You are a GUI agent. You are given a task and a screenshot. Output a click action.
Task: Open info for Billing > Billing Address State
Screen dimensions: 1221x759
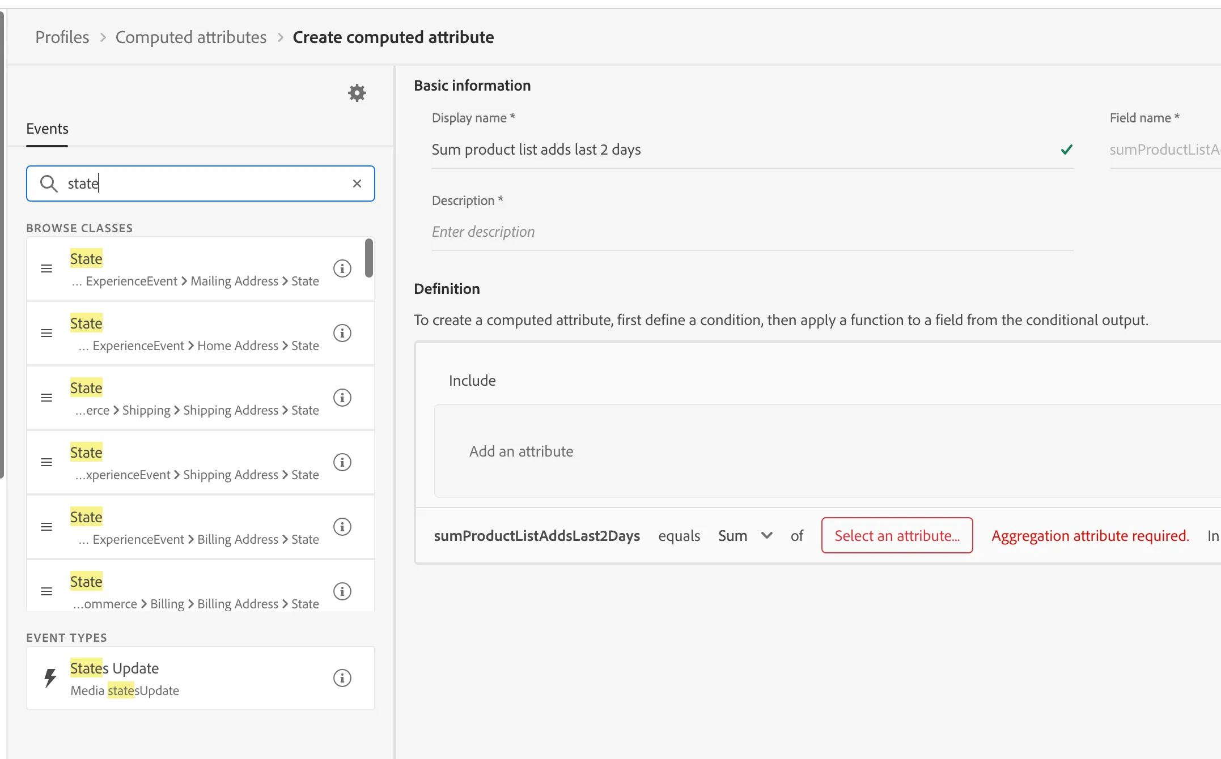pyautogui.click(x=342, y=591)
